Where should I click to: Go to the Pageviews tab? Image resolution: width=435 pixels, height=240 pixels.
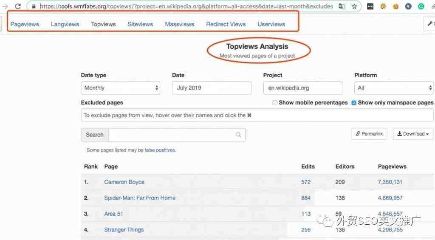(x=25, y=24)
